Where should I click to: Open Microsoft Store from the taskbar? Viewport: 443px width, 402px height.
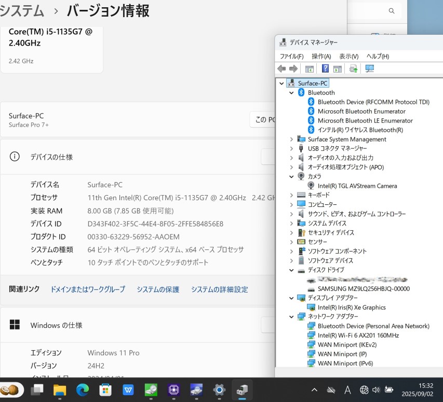(x=105, y=390)
